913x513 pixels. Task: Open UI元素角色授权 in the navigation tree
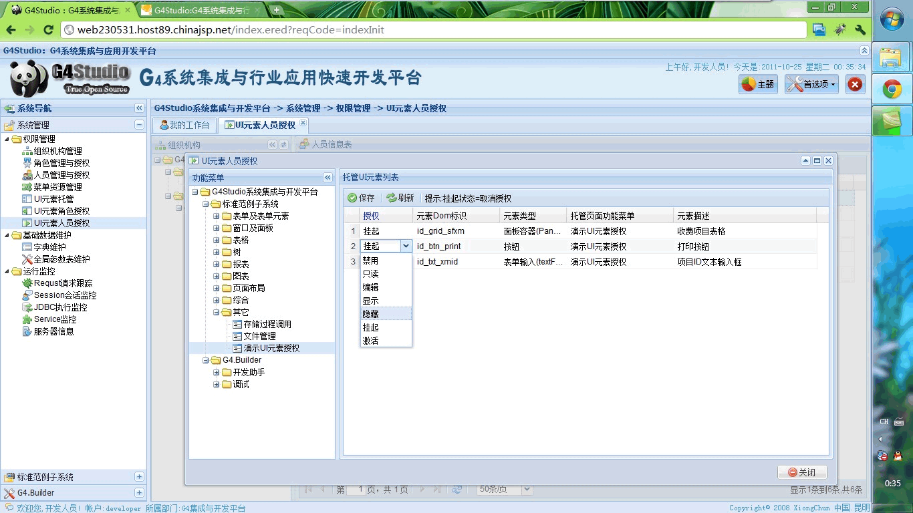[61, 211]
